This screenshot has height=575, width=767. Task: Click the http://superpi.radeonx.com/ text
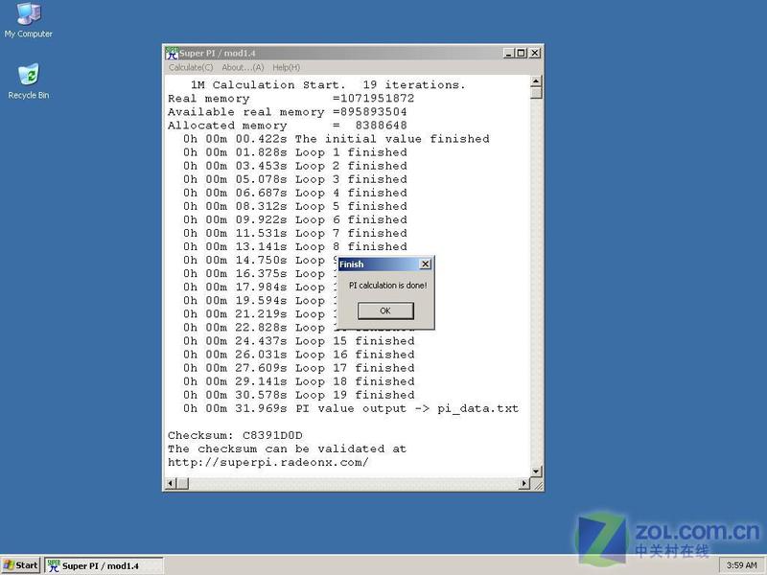[x=268, y=463]
